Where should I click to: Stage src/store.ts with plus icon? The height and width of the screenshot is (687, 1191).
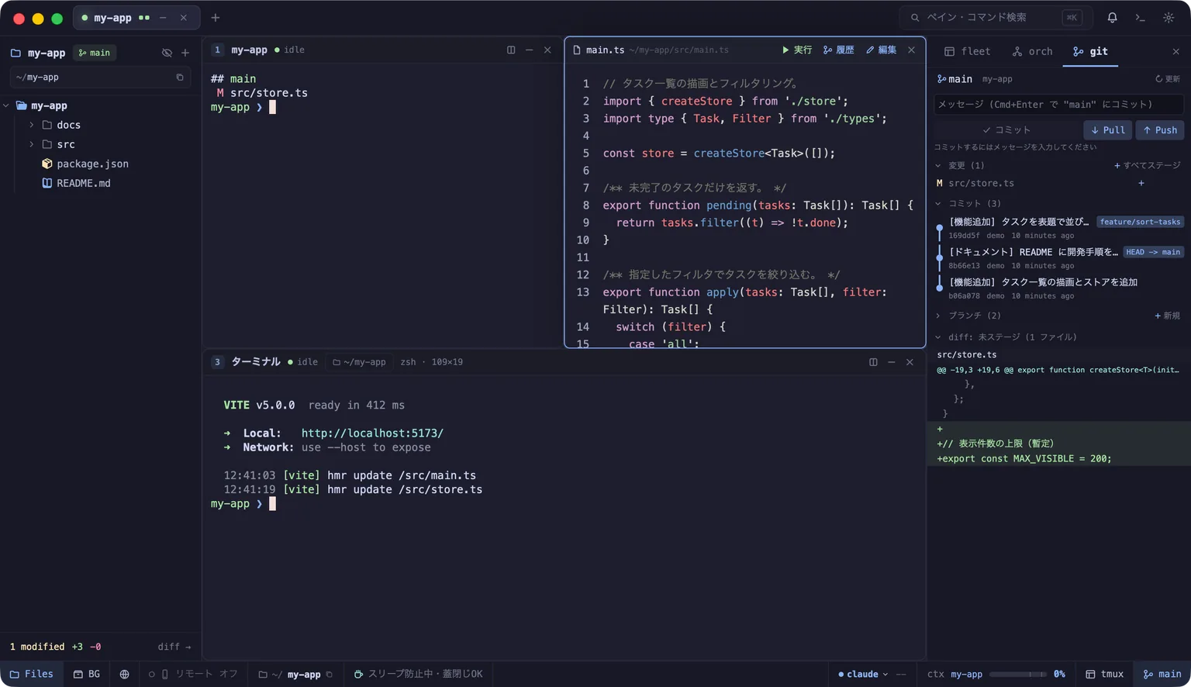pos(1141,183)
